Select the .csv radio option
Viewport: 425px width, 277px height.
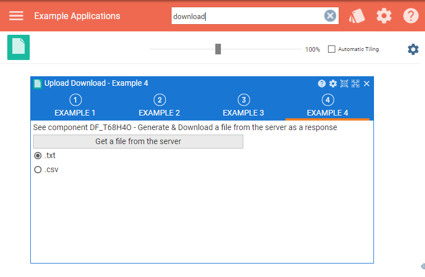(38, 169)
